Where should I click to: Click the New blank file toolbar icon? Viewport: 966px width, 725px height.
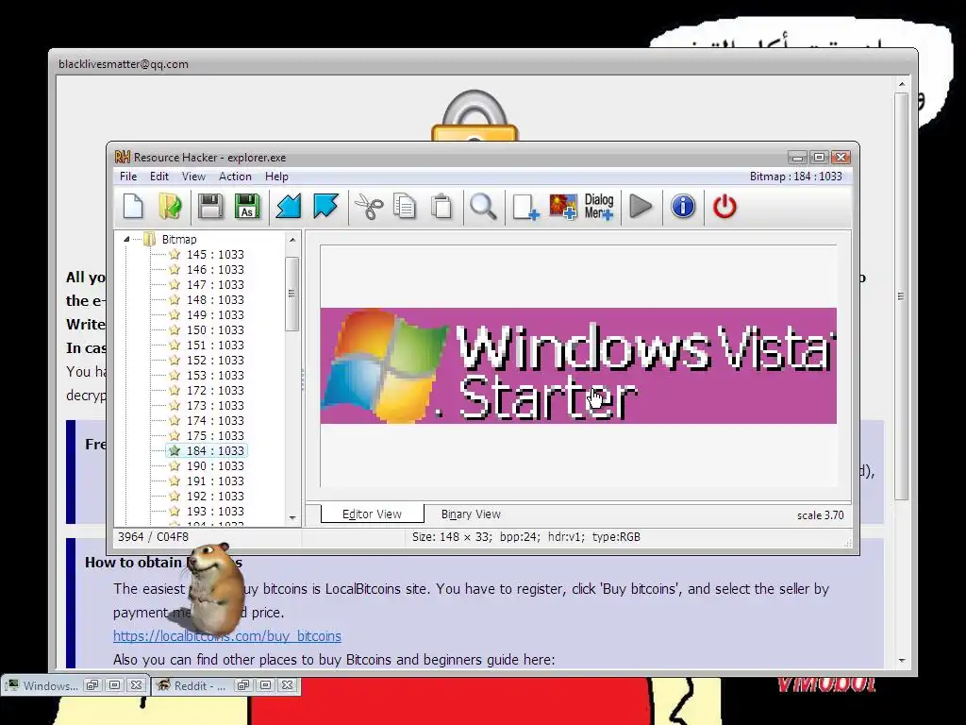pyautogui.click(x=133, y=207)
